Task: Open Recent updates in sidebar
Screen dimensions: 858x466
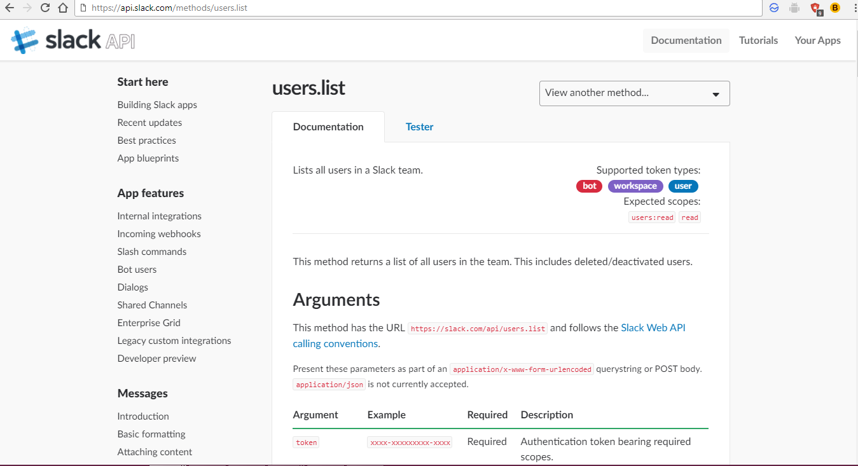Action: coord(149,123)
